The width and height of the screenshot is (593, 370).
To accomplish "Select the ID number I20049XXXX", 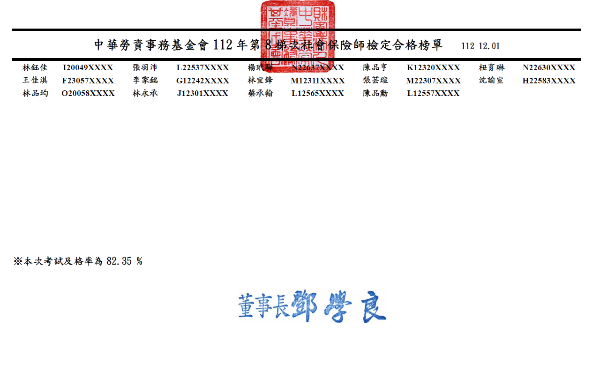I will (88, 67).
